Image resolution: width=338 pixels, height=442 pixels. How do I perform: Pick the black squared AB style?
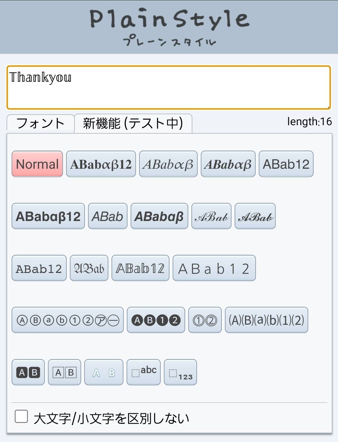28,372
